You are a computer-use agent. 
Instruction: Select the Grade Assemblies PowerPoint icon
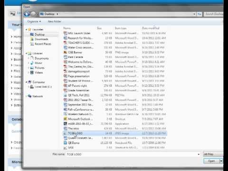(65, 90)
